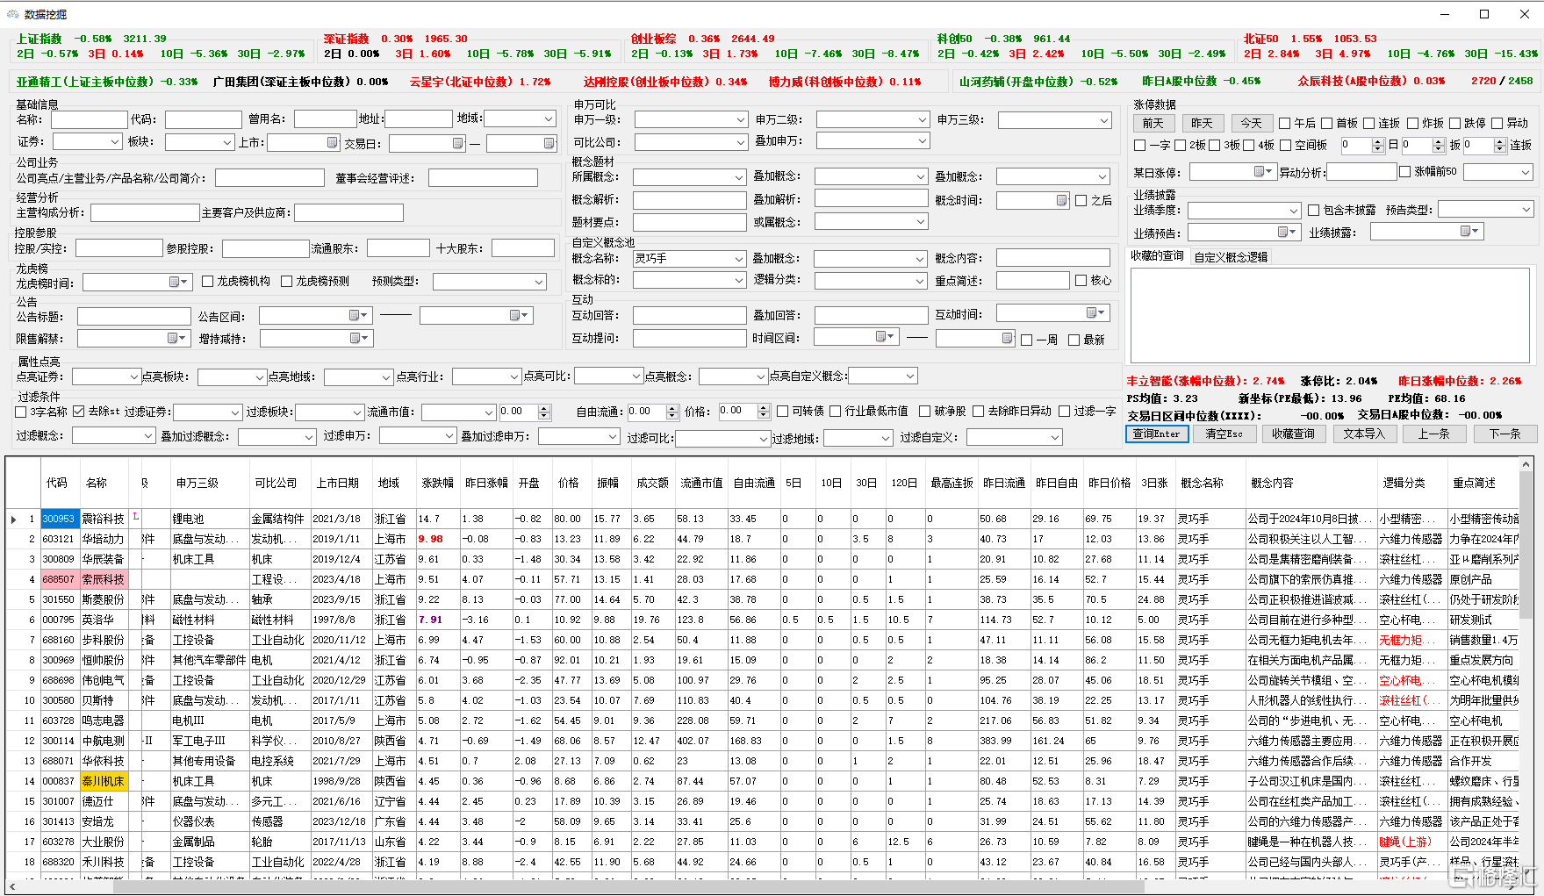Switch to the 收藏的查询 tab
This screenshot has width=1544, height=896.
pyautogui.click(x=1157, y=256)
